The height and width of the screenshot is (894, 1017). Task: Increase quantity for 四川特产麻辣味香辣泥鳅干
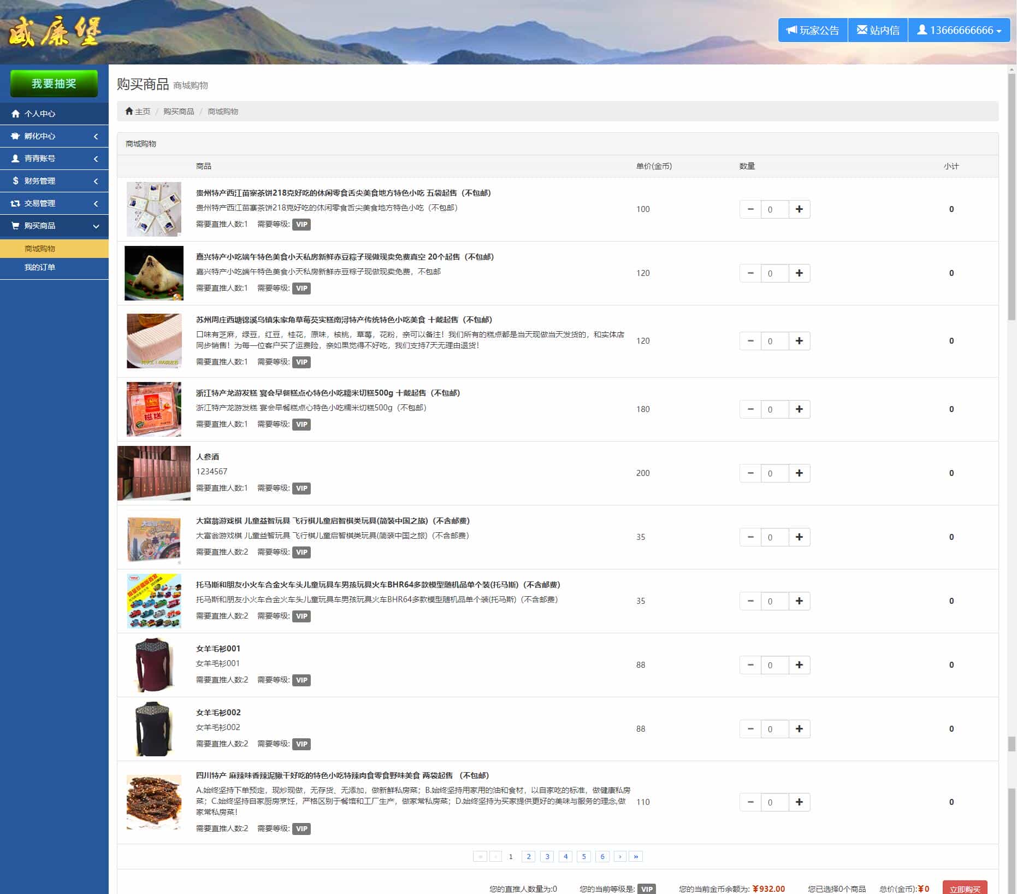(x=799, y=802)
